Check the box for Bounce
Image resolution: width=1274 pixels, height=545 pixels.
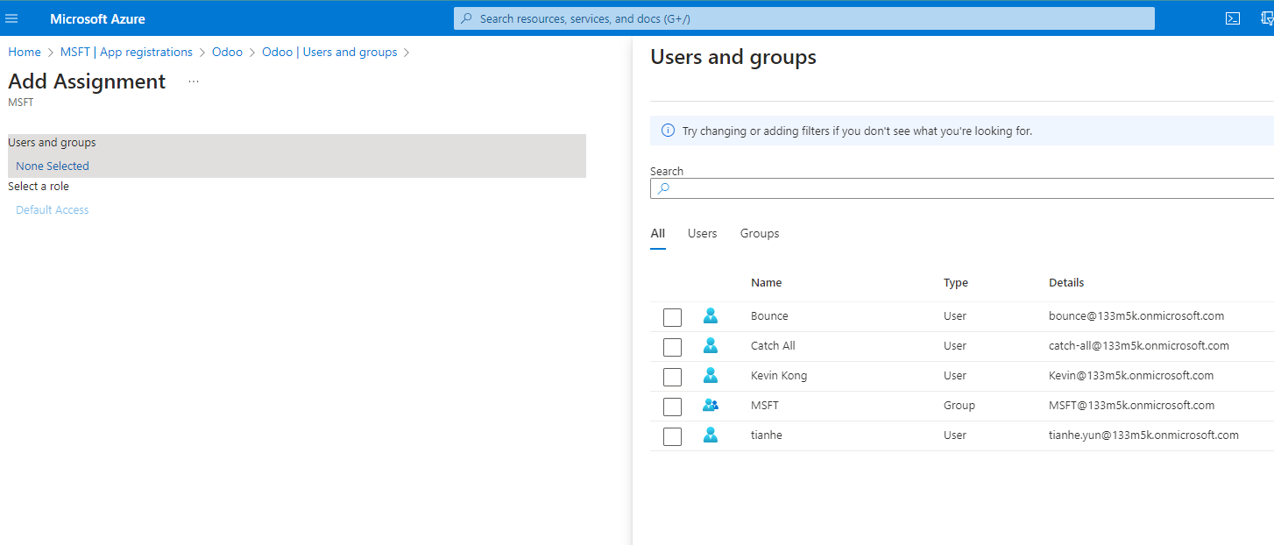[672, 317]
